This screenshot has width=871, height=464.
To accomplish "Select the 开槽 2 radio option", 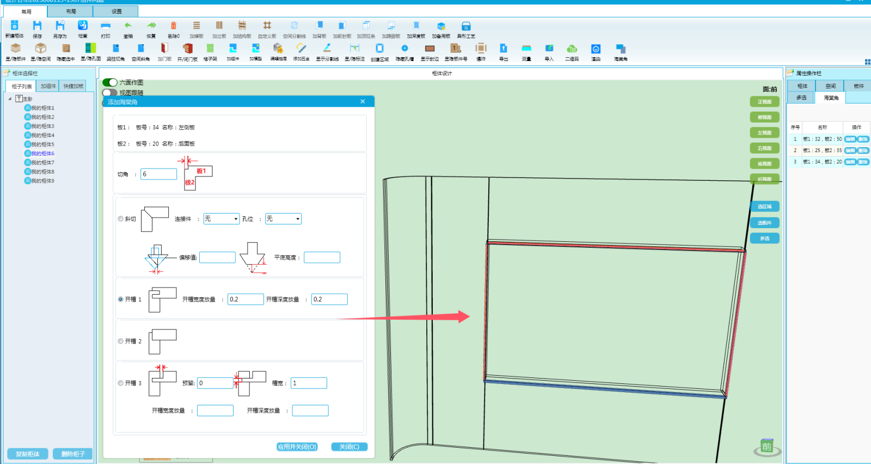I will pyautogui.click(x=121, y=341).
